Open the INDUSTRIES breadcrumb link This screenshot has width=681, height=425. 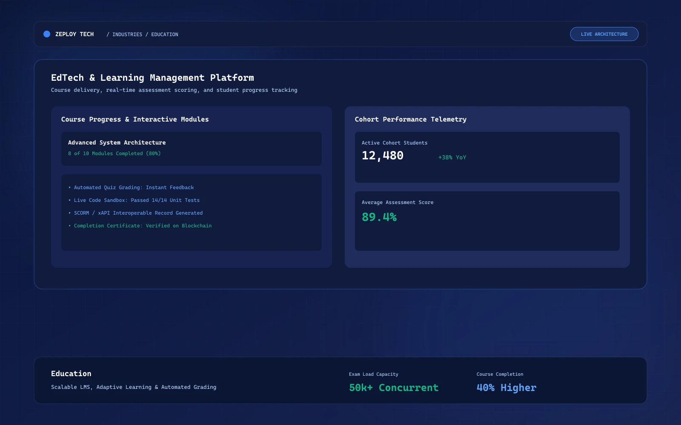pos(127,34)
